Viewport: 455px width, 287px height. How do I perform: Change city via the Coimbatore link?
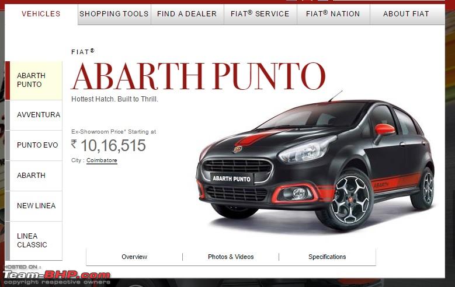(102, 160)
